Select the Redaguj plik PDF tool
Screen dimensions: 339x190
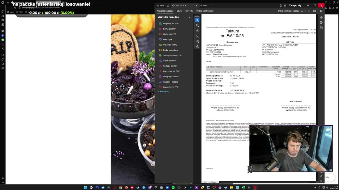point(168,66)
